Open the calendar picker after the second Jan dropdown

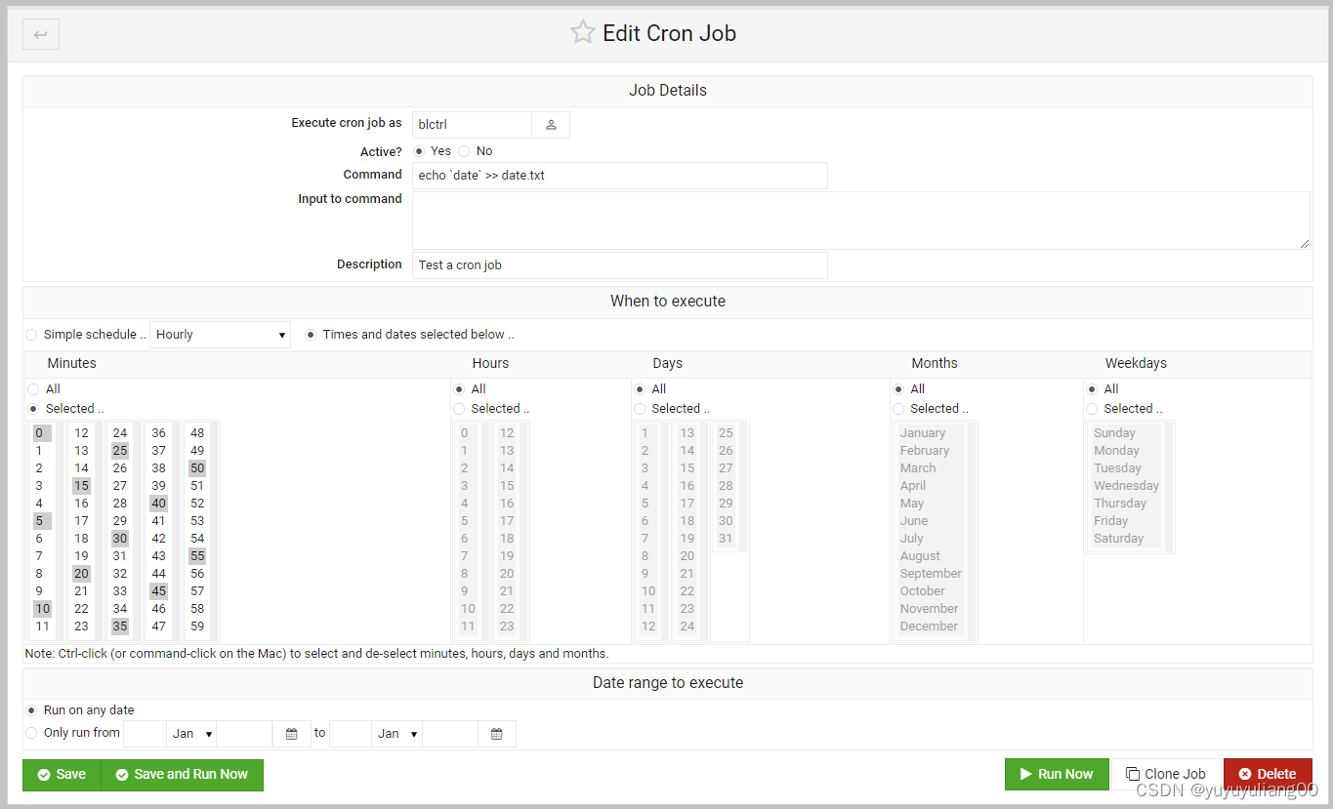(496, 733)
